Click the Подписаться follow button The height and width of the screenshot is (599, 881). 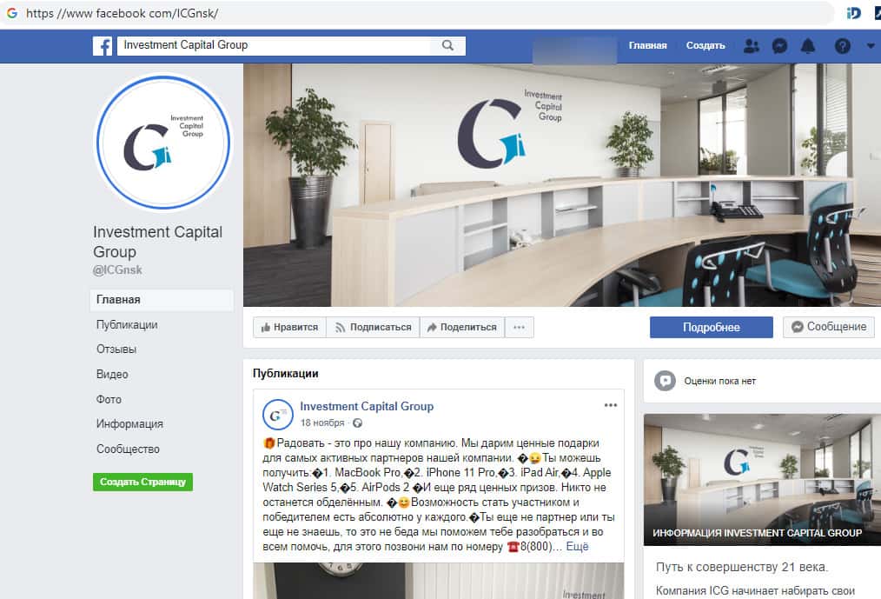coord(373,328)
